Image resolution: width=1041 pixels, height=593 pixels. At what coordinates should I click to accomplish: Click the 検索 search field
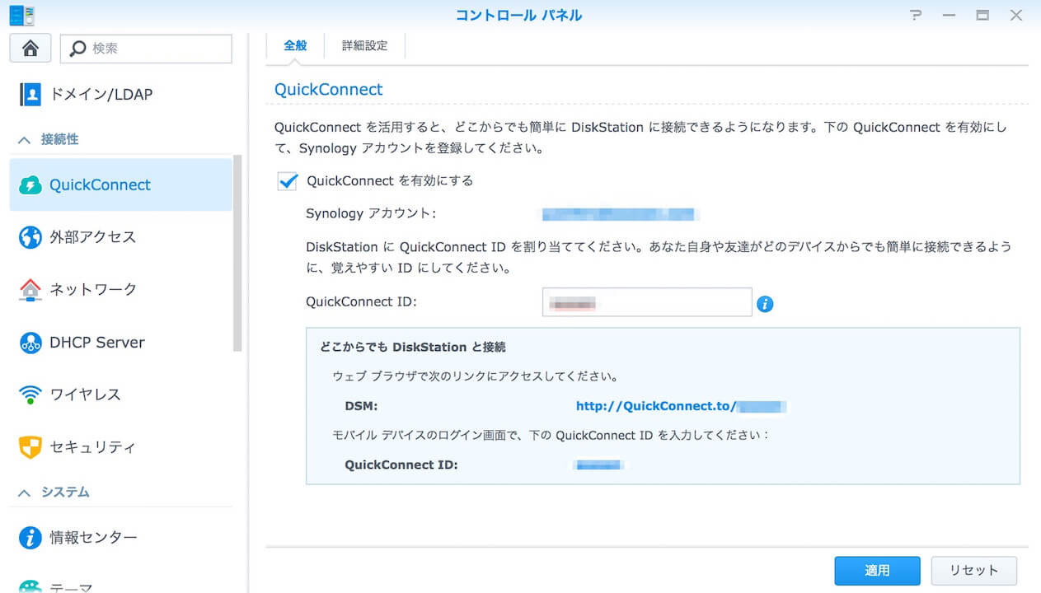click(146, 49)
